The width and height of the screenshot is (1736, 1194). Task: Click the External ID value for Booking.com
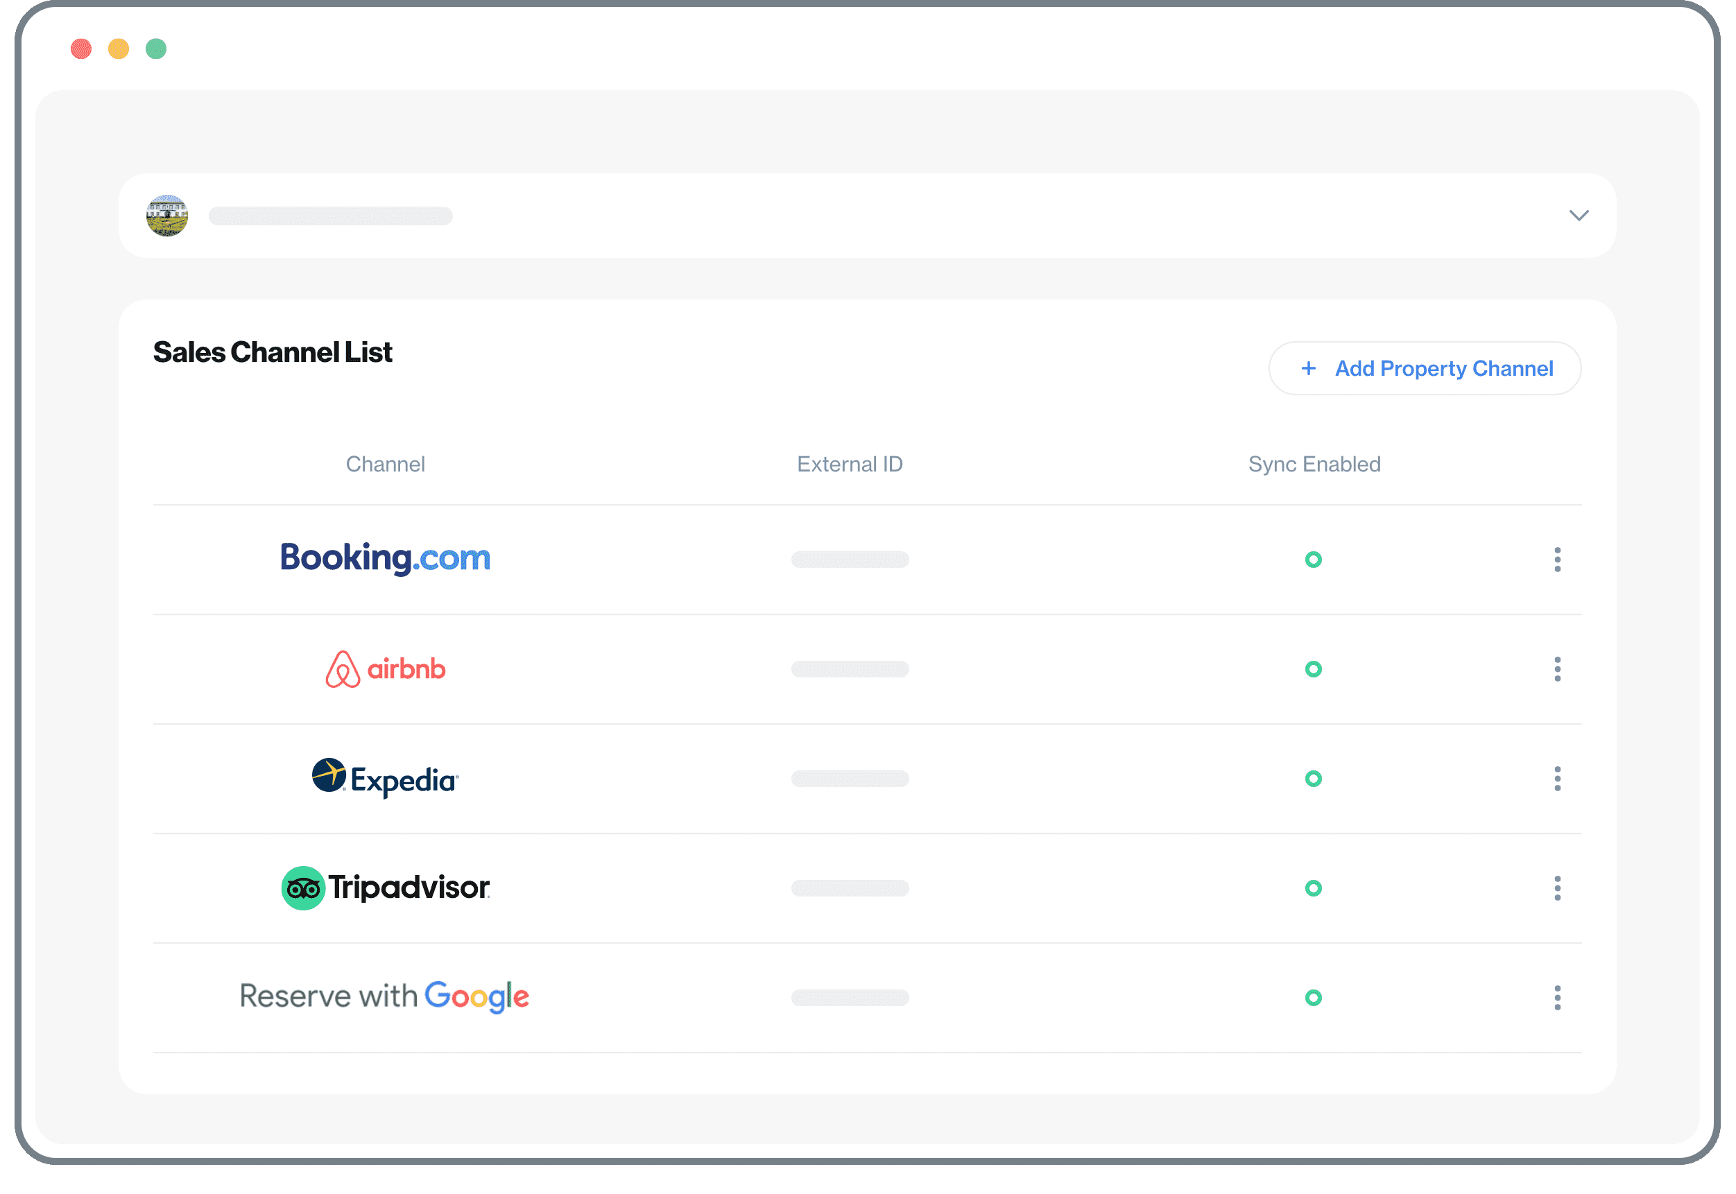[850, 560]
